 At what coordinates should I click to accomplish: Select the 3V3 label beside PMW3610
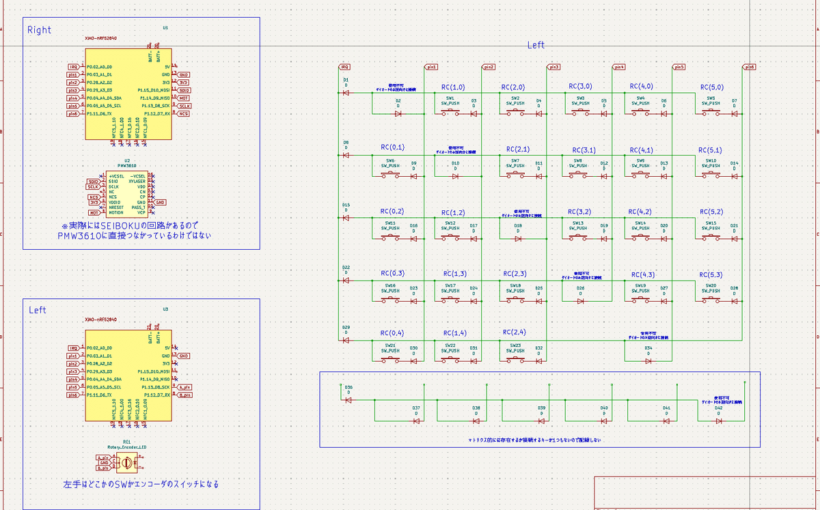95,202
